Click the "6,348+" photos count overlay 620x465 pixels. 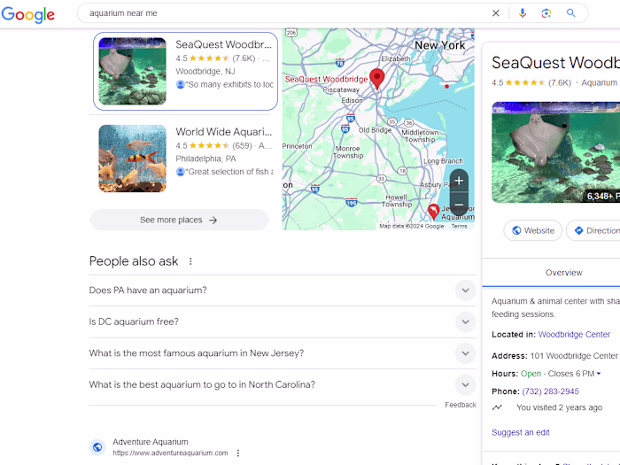tap(601, 196)
